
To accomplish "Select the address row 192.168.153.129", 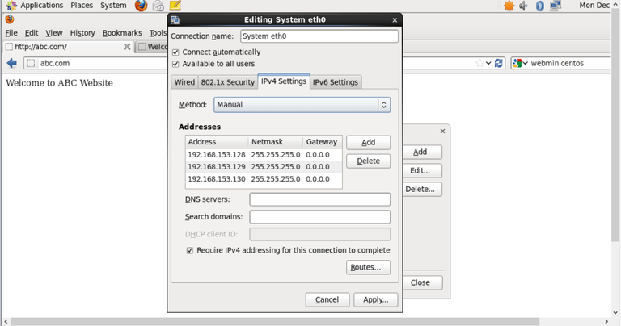I will point(264,167).
